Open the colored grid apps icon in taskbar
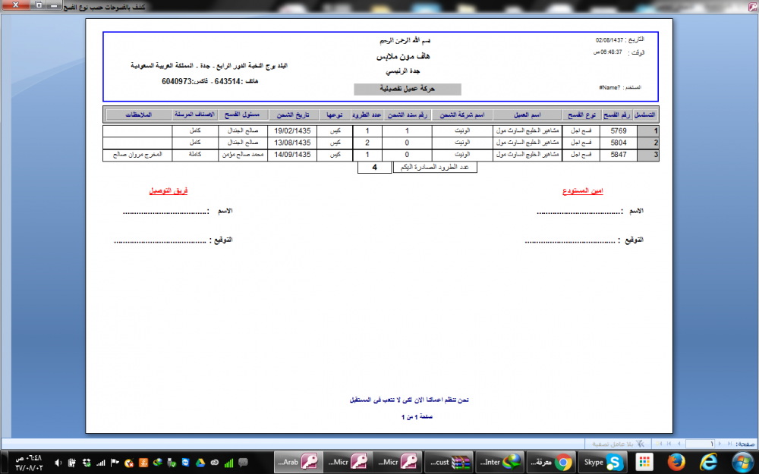This screenshot has width=759, height=474. coord(644,462)
